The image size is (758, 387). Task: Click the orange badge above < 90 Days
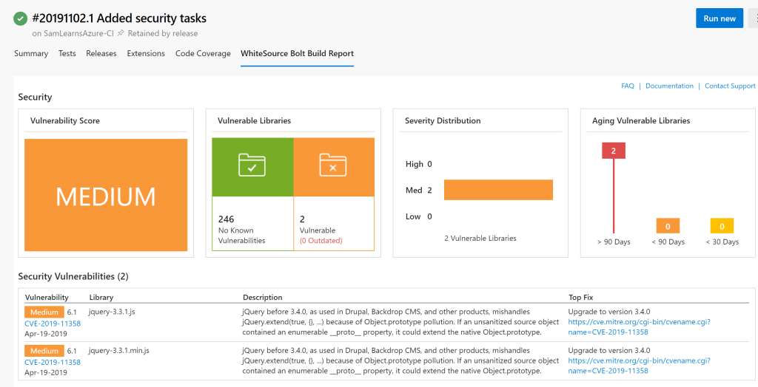point(668,226)
